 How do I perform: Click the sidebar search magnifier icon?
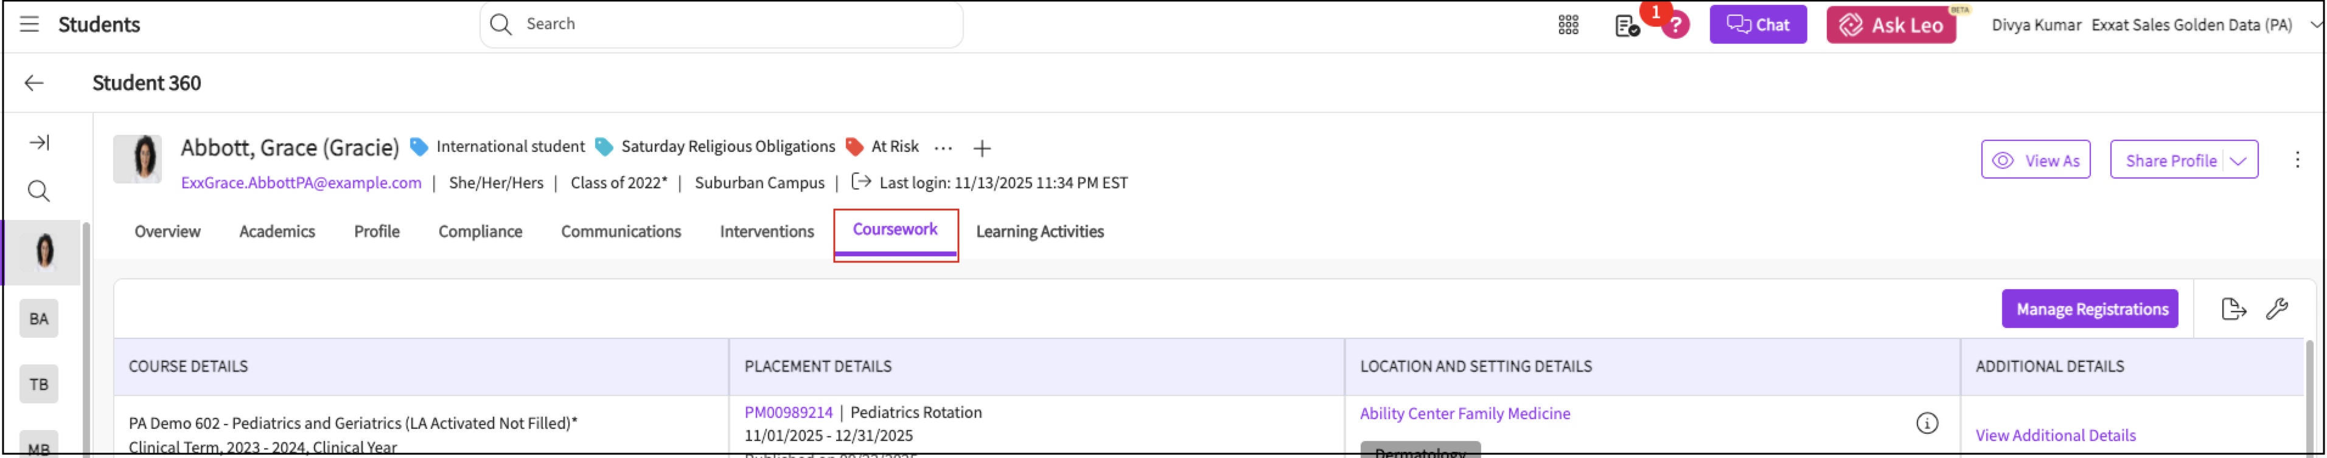pyautogui.click(x=39, y=191)
